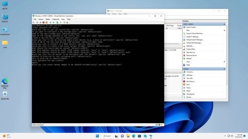Click Turn Off under Ubuntu actions
Screen dimensions: 248x139
click(190, 78)
